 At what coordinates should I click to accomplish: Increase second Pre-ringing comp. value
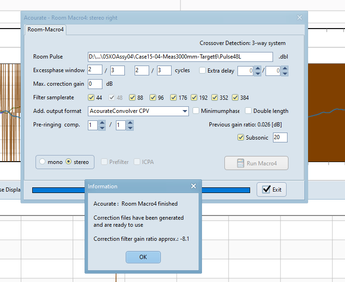click(130, 123)
